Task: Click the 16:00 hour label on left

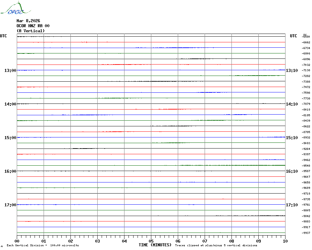Action: [x=10, y=171]
